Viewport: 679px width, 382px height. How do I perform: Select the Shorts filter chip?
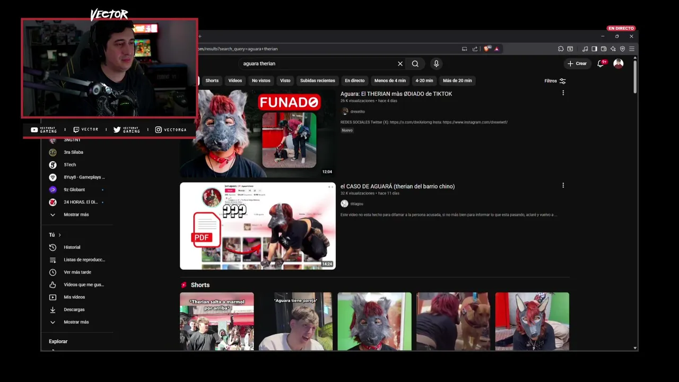click(x=212, y=81)
